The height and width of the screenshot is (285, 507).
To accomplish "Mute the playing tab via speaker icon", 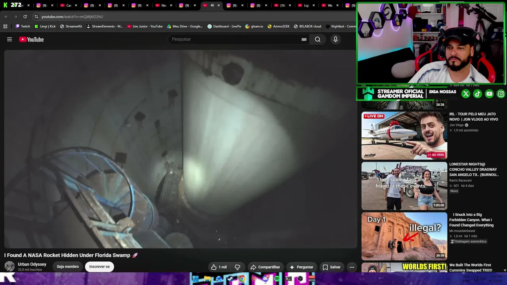I will [212, 6].
